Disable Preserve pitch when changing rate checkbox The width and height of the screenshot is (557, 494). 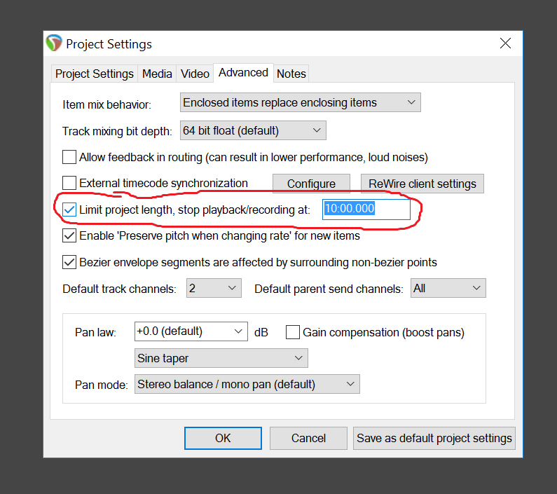coord(69,235)
